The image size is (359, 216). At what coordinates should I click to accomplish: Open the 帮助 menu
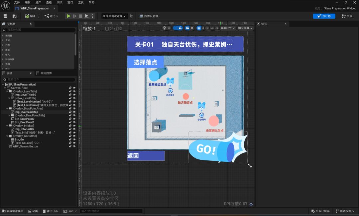(91, 2)
